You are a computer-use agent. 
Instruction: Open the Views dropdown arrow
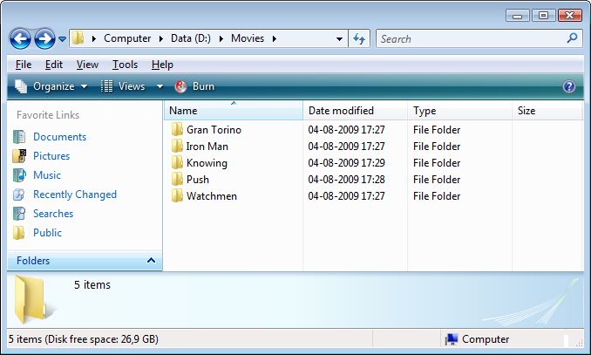click(160, 86)
